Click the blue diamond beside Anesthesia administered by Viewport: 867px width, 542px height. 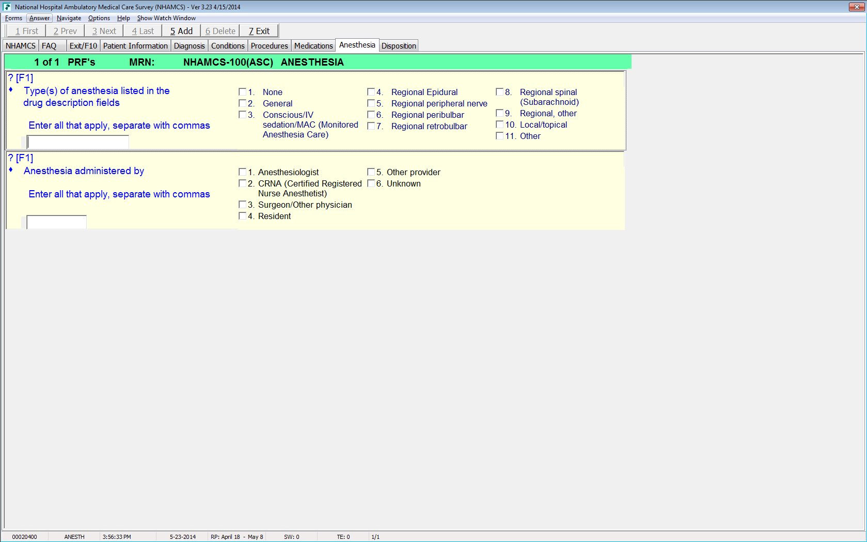coord(11,170)
